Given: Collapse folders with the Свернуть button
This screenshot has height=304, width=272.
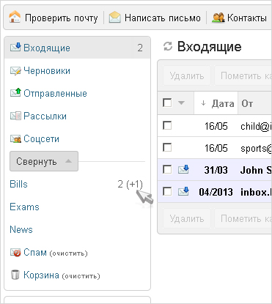Looking at the screenshot, I should coord(44,161).
